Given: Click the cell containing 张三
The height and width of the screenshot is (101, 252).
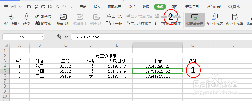Looking at the screenshot, I should (x=40, y=66).
